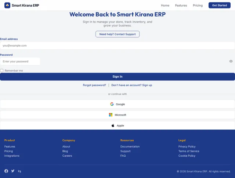Image resolution: width=235 pixels, height=178 pixels.
Task: Open footer Blog link
Action: [x=65, y=151]
